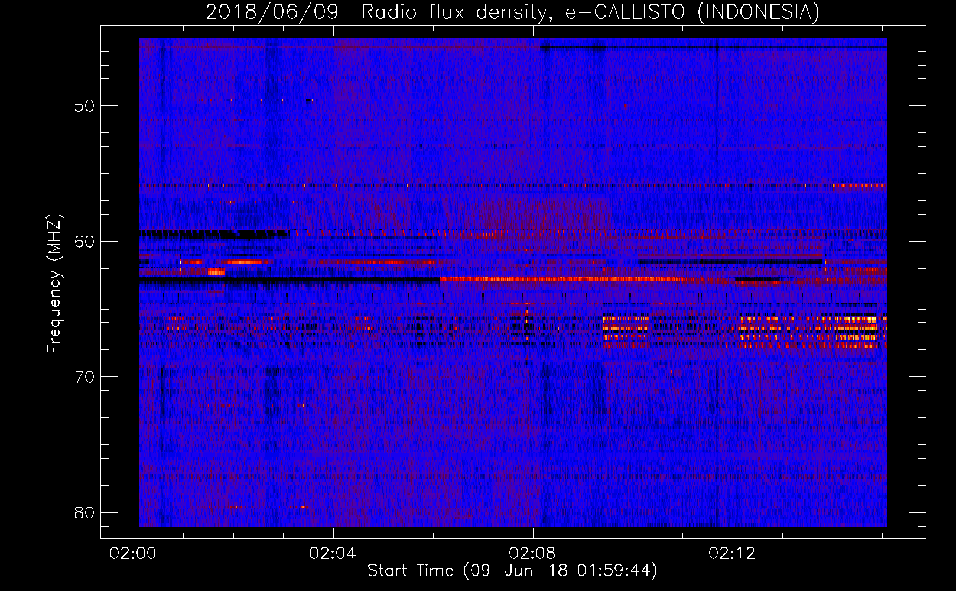This screenshot has width=956, height=591.
Task: Click the '02:00' time tick label
Action: click(x=134, y=554)
